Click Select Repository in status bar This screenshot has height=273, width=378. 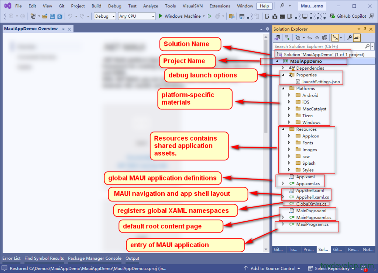[x=331, y=269]
